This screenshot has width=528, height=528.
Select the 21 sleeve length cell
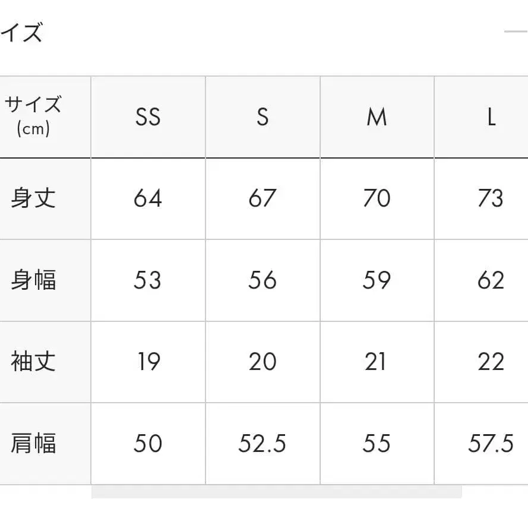click(377, 362)
